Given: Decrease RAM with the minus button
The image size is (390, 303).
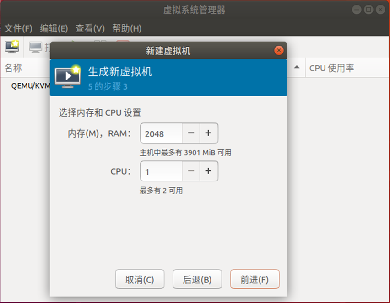Looking at the screenshot, I should tap(191, 133).
